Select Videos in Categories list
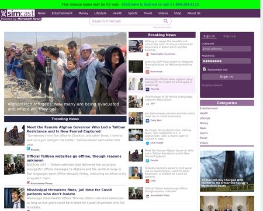Screen dimensions: 263x211 [x=204, y=143]
